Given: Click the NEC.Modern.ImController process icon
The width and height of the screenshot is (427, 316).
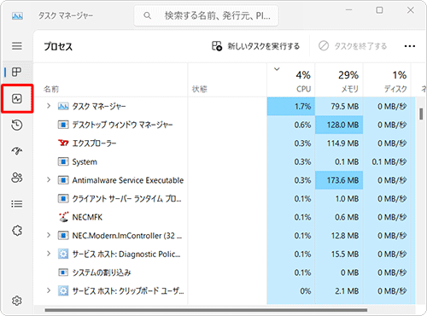Looking at the screenshot, I should [63, 236].
